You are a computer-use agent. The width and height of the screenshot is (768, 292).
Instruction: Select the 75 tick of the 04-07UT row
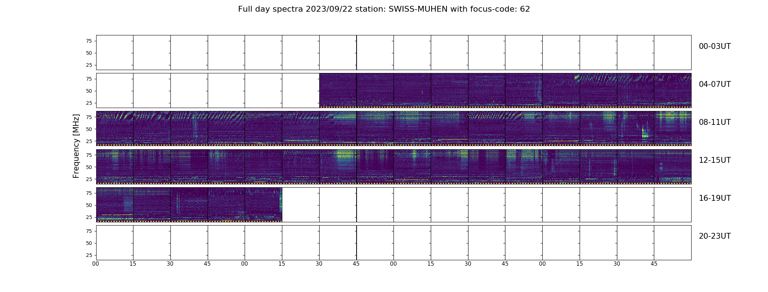click(x=89, y=79)
